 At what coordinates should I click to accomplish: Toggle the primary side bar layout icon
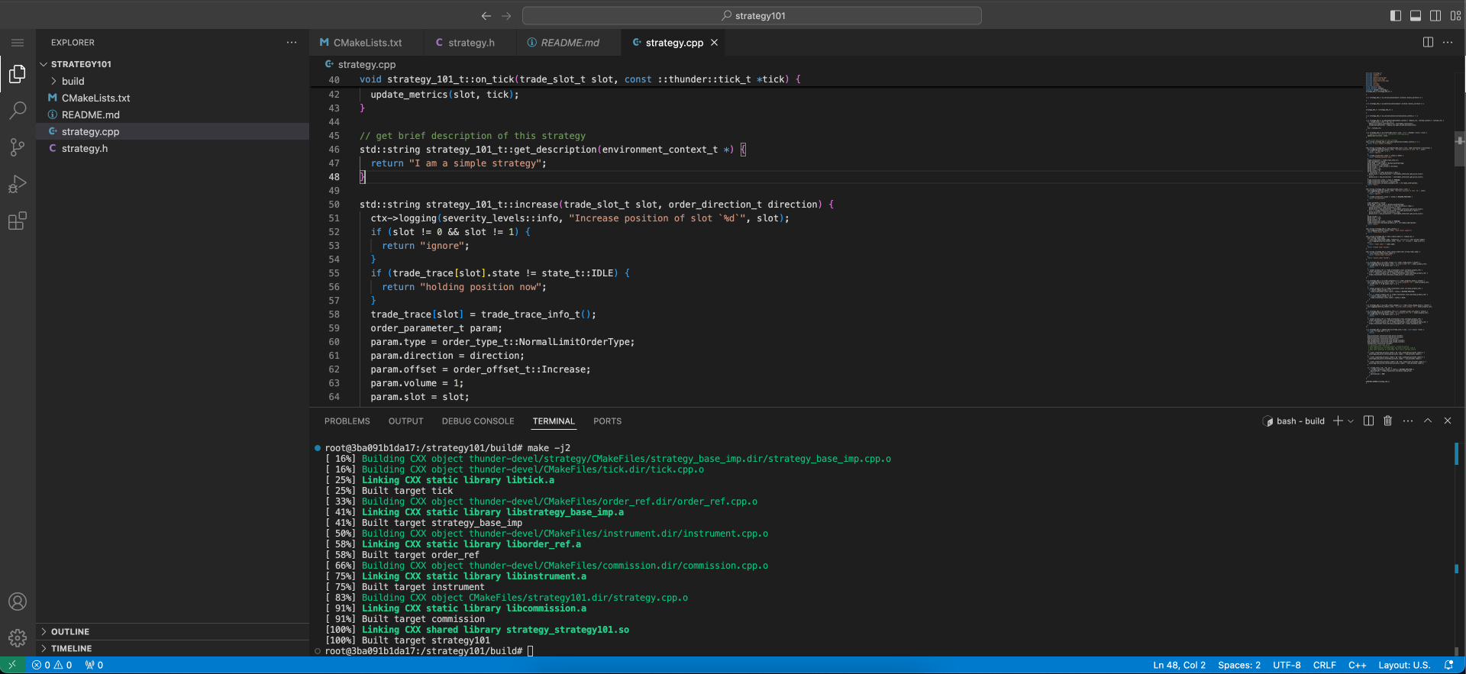pos(1396,15)
